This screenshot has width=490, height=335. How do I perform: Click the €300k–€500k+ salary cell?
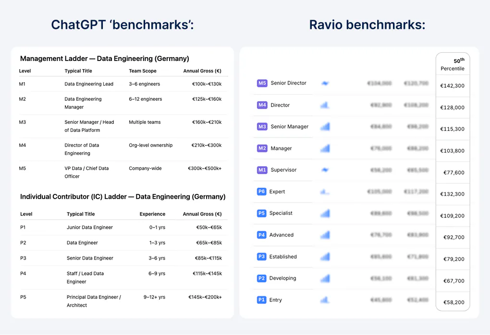(x=205, y=168)
